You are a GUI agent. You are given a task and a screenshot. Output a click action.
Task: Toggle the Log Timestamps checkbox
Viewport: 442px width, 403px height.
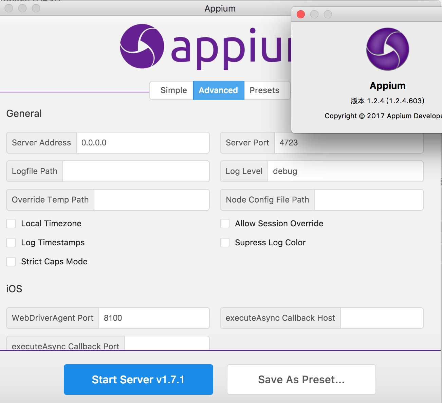coord(11,243)
